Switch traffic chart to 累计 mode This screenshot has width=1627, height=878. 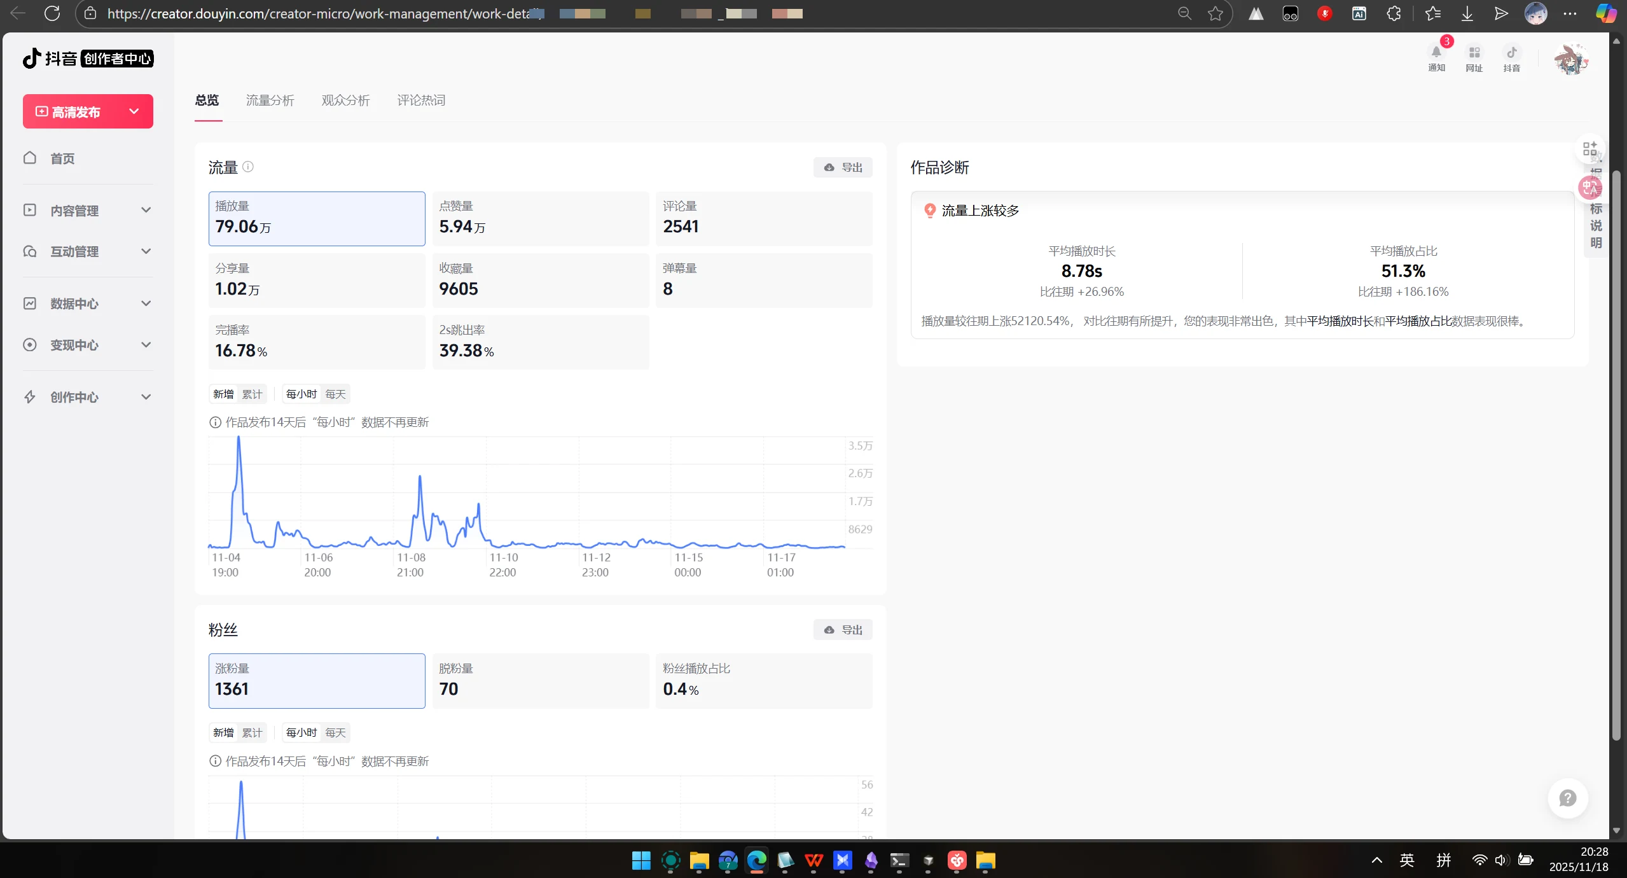pyautogui.click(x=253, y=394)
